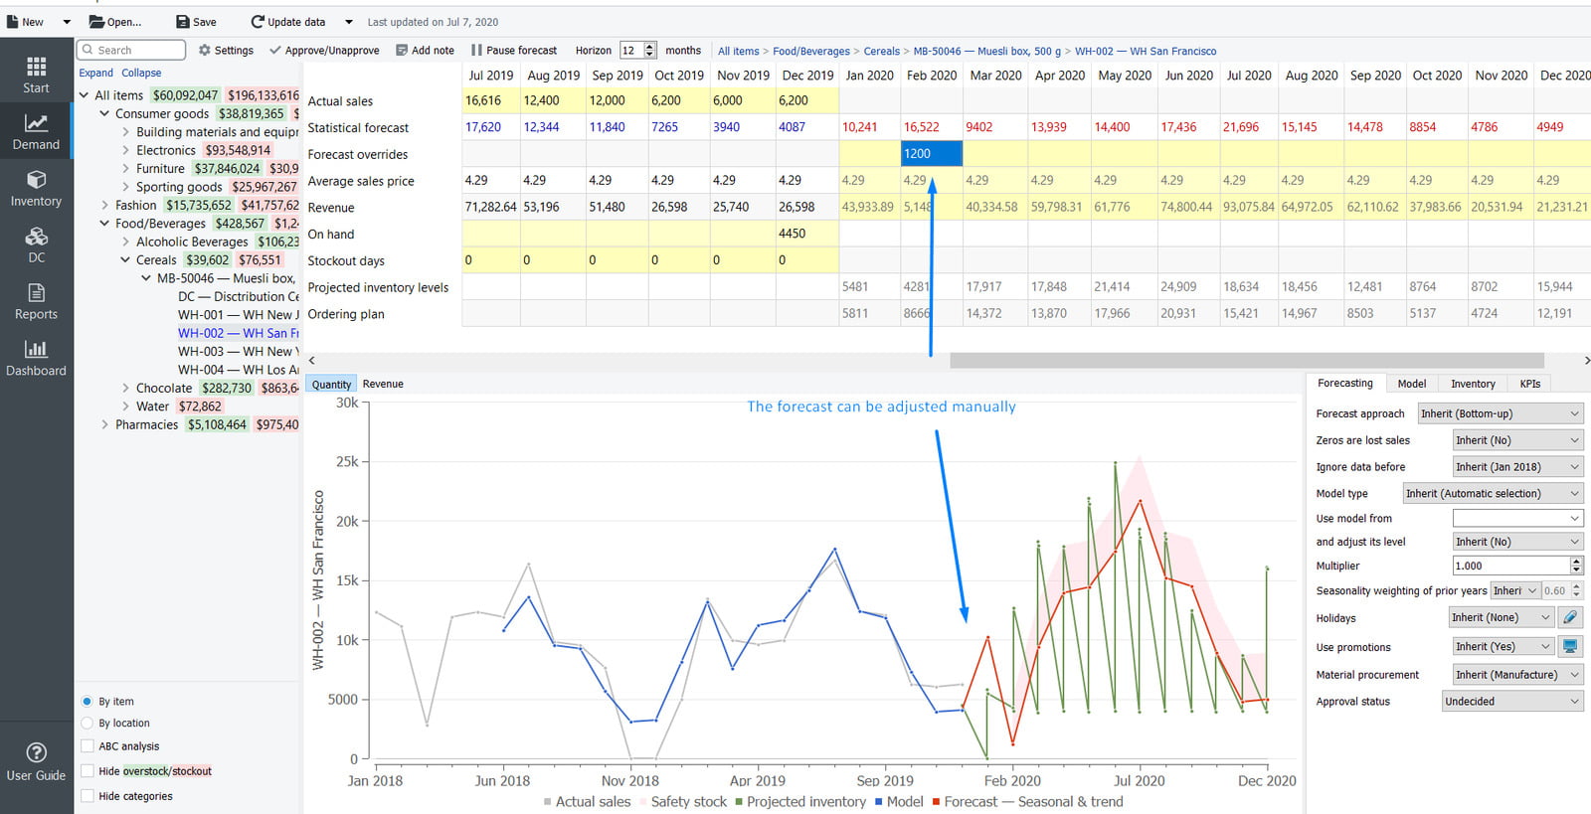Click the Multiplier input field
This screenshot has height=814, width=1591.
pyautogui.click(x=1510, y=566)
